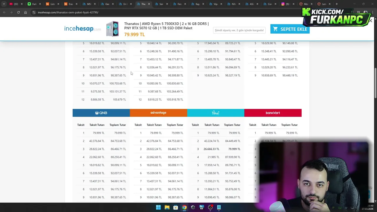Launch Microsoft Store from the taskbar

176,207
